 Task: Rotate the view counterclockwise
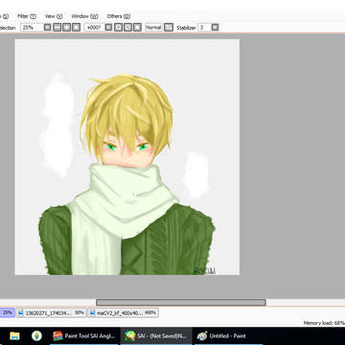[118, 28]
